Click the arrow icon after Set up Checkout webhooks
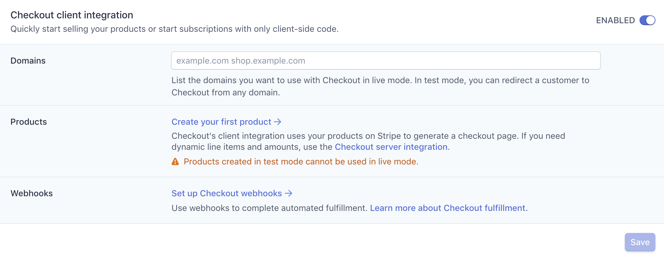Image resolution: width=664 pixels, height=258 pixels. (x=288, y=193)
